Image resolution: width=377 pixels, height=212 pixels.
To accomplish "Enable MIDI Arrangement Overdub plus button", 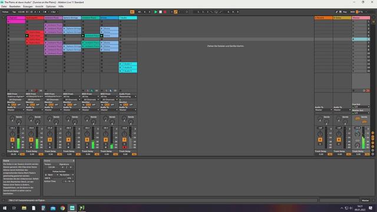I will coord(171,12).
